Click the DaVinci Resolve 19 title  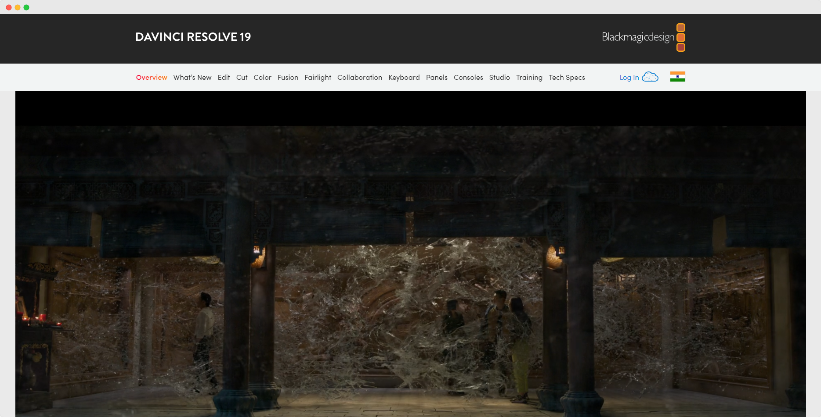coord(193,37)
